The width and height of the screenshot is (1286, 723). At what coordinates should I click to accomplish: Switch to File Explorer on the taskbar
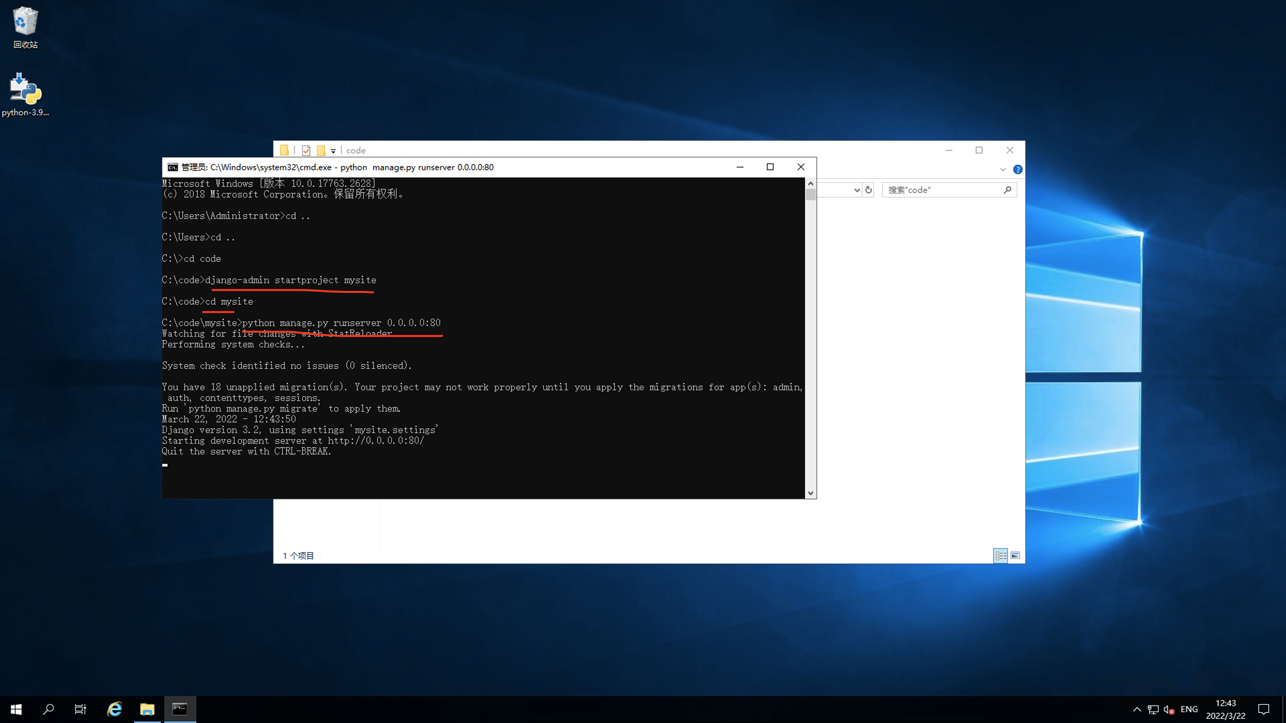coord(147,709)
